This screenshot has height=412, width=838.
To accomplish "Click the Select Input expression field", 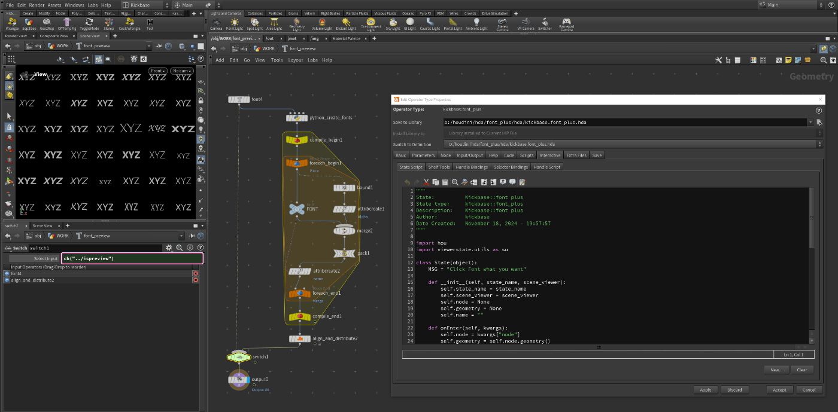I will 132,258.
